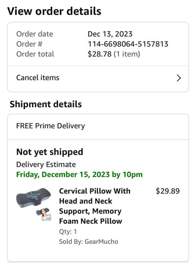The image size is (196, 264).
Task: Tap the seller name GearMucho
Action: [101, 241]
